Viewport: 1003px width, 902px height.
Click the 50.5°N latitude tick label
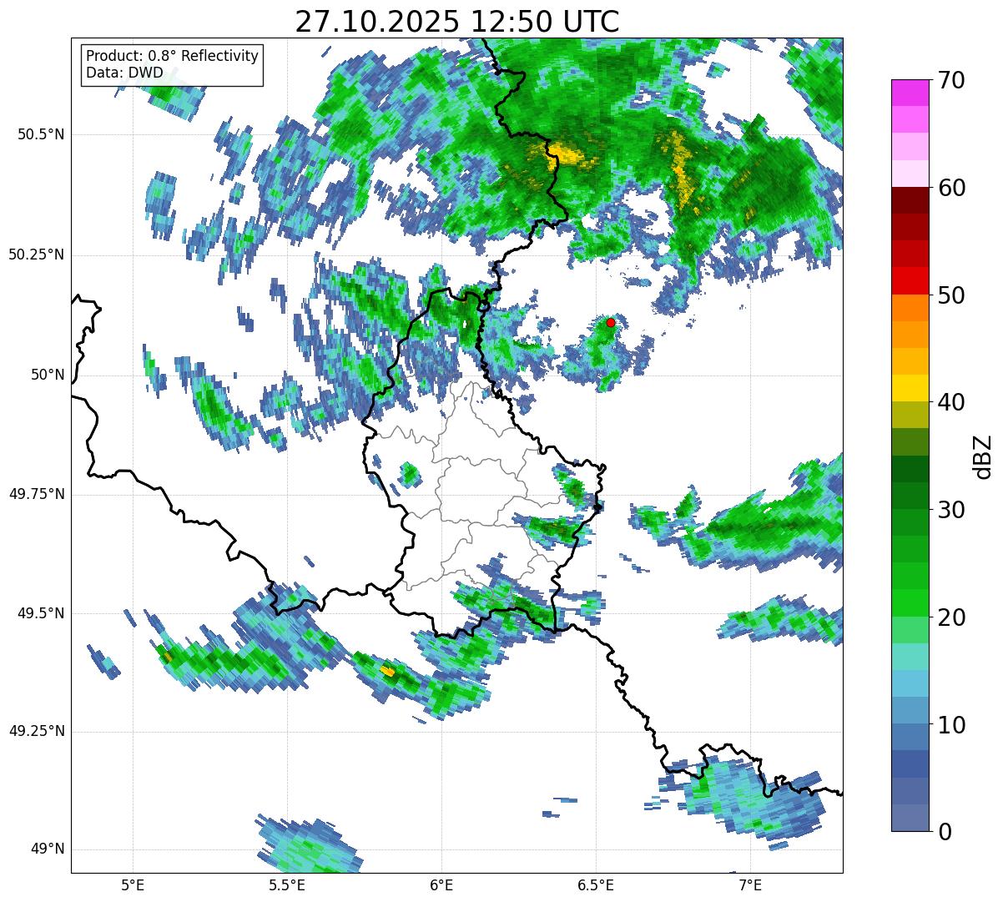point(41,135)
